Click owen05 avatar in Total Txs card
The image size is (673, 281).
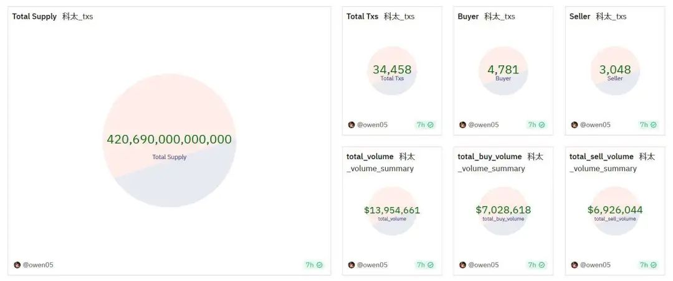tap(351, 125)
